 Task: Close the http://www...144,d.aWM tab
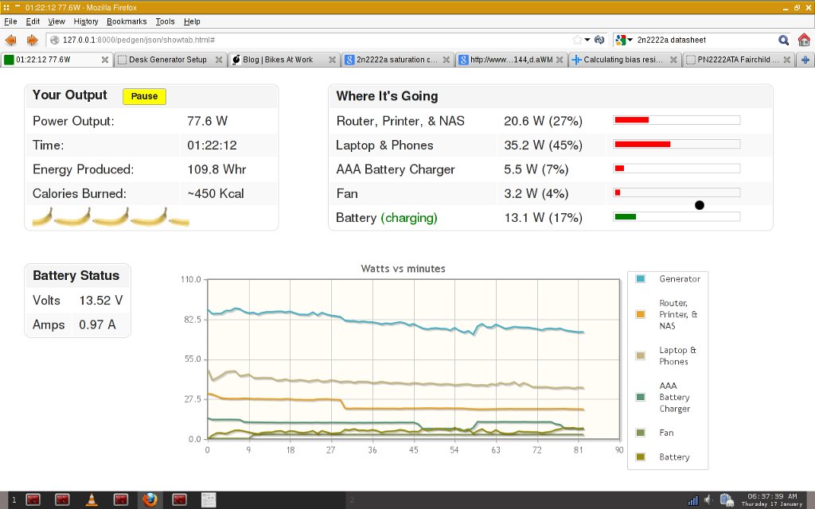(x=560, y=60)
